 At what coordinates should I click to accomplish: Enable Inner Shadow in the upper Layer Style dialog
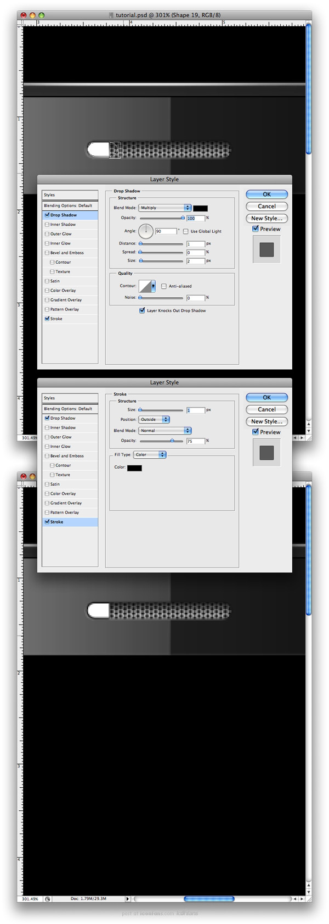click(47, 224)
